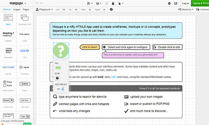Expand the Revisions dropdown
The image size is (209, 125).
coord(186,9)
